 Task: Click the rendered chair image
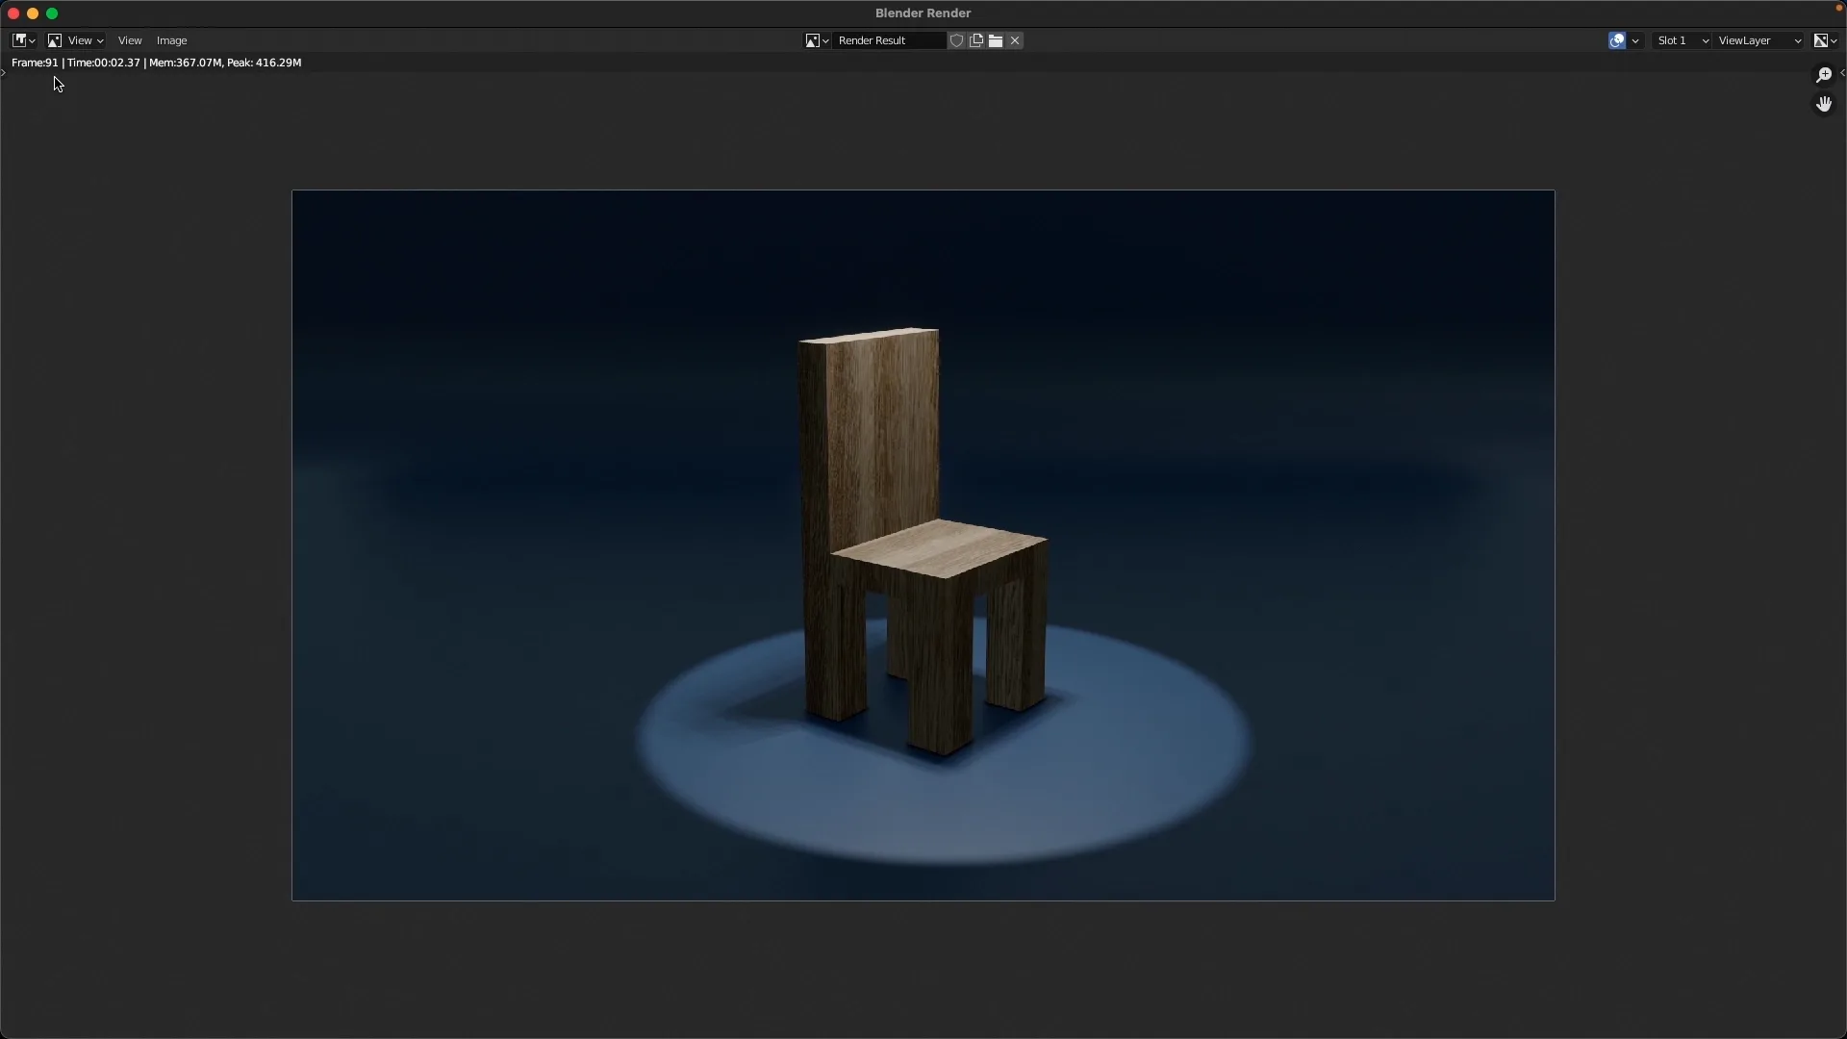click(x=923, y=545)
